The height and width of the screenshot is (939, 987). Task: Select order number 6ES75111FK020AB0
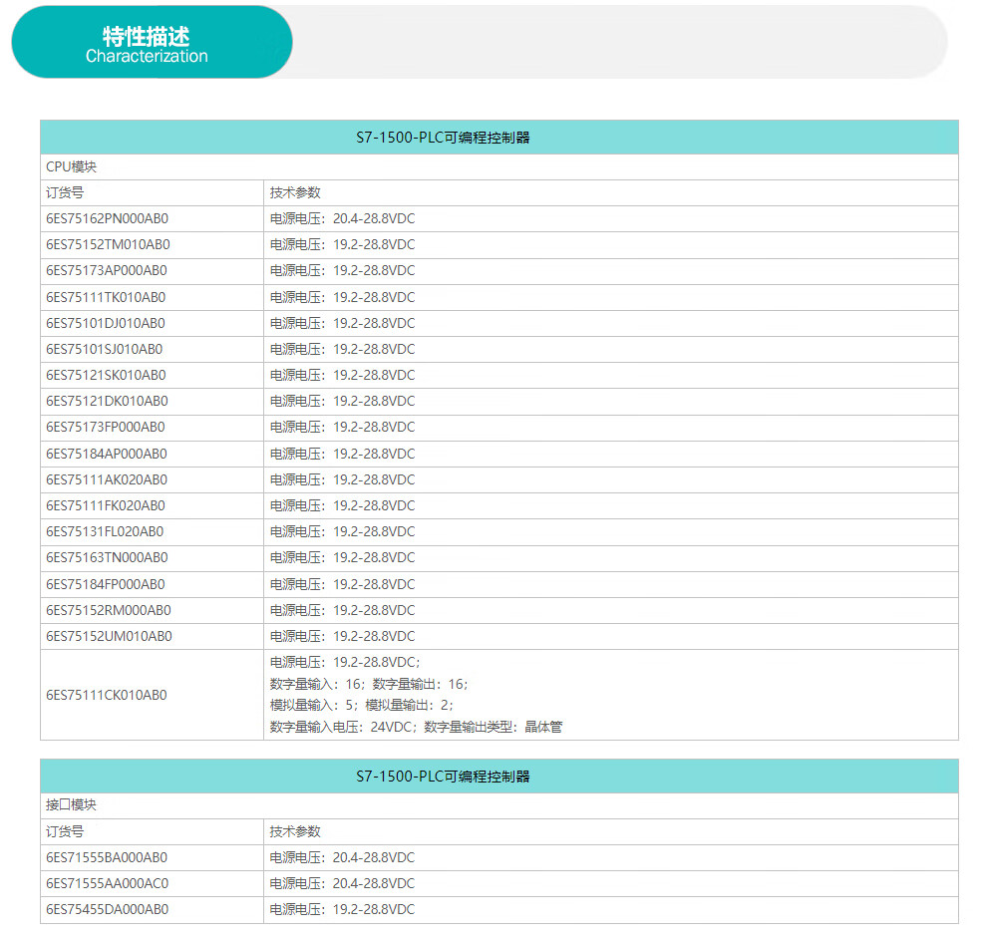pyautogui.click(x=106, y=505)
